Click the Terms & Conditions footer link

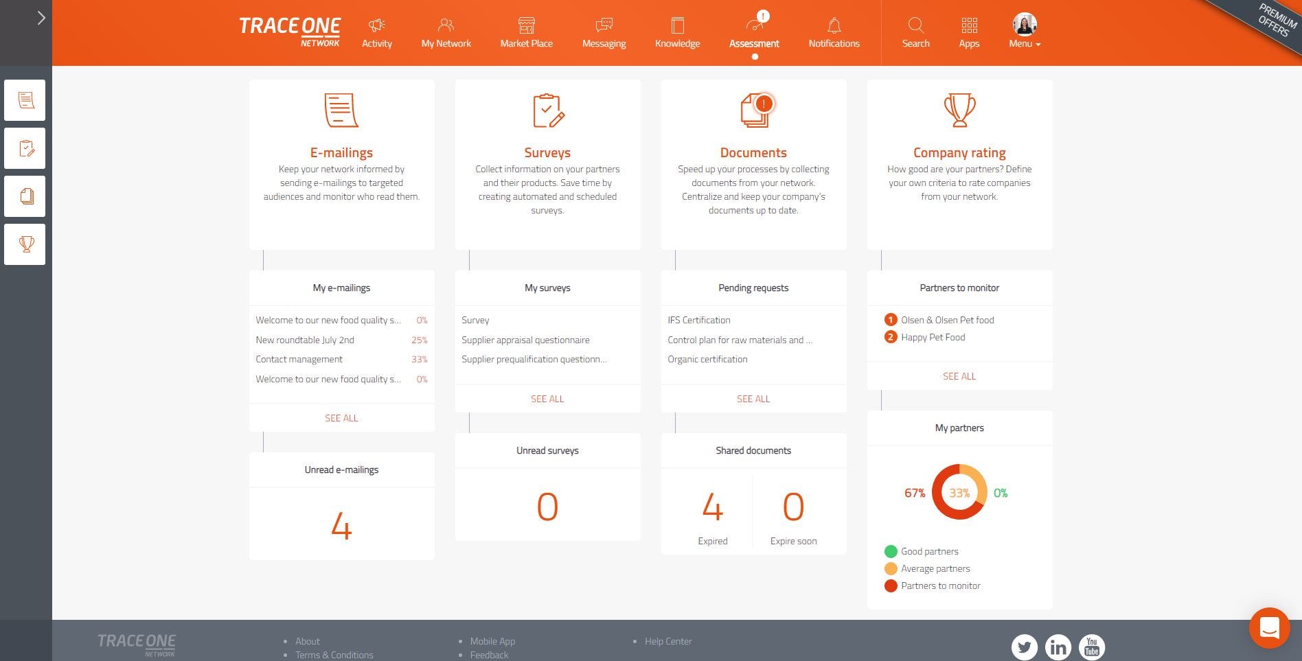334,654
